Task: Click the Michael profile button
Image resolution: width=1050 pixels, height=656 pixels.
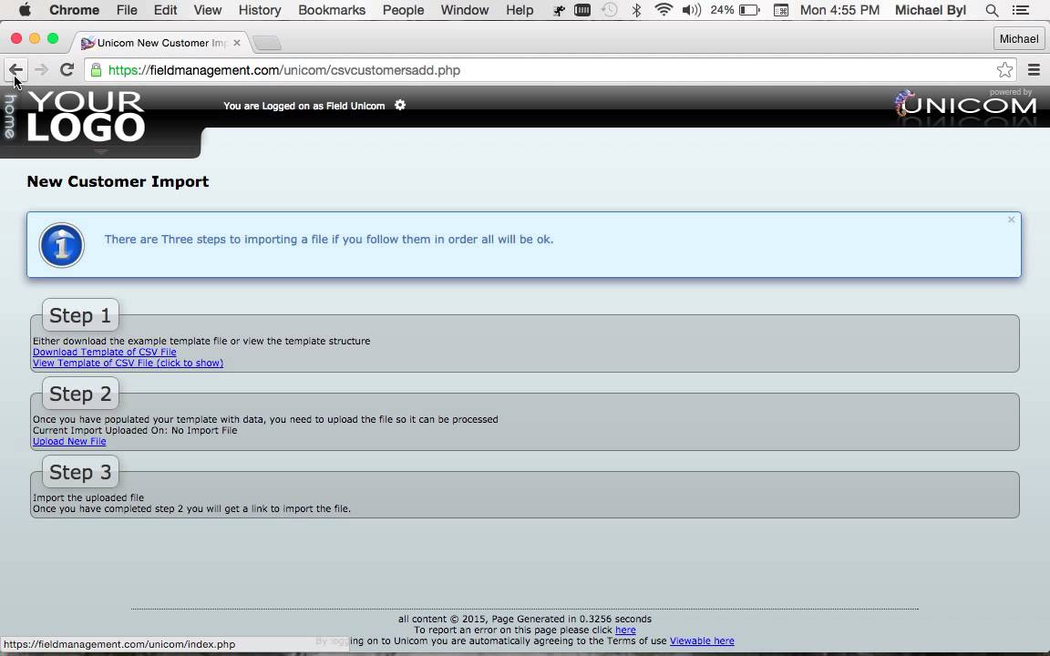Action: pyautogui.click(x=1018, y=39)
